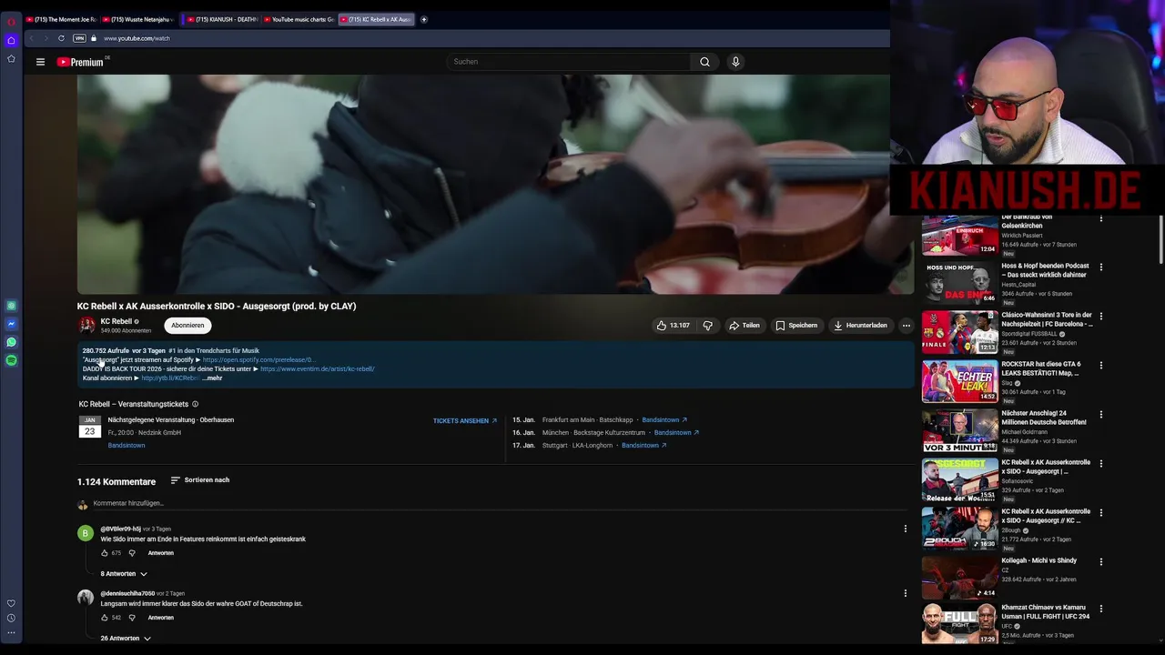Open Opera sidebar home icon
This screenshot has height=655, width=1165.
(11, 40)
